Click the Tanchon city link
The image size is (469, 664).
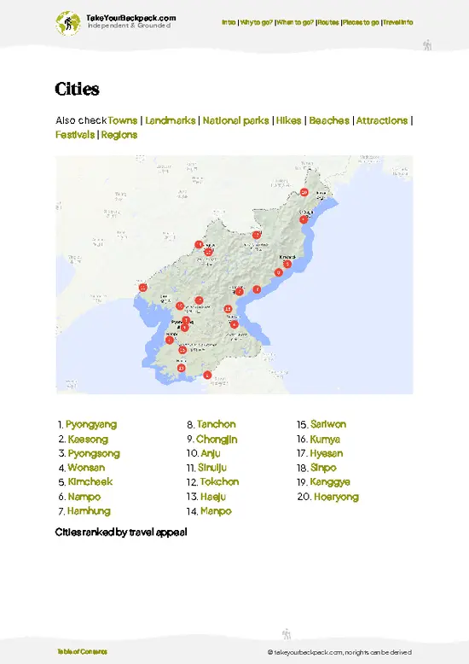(217, 424)
